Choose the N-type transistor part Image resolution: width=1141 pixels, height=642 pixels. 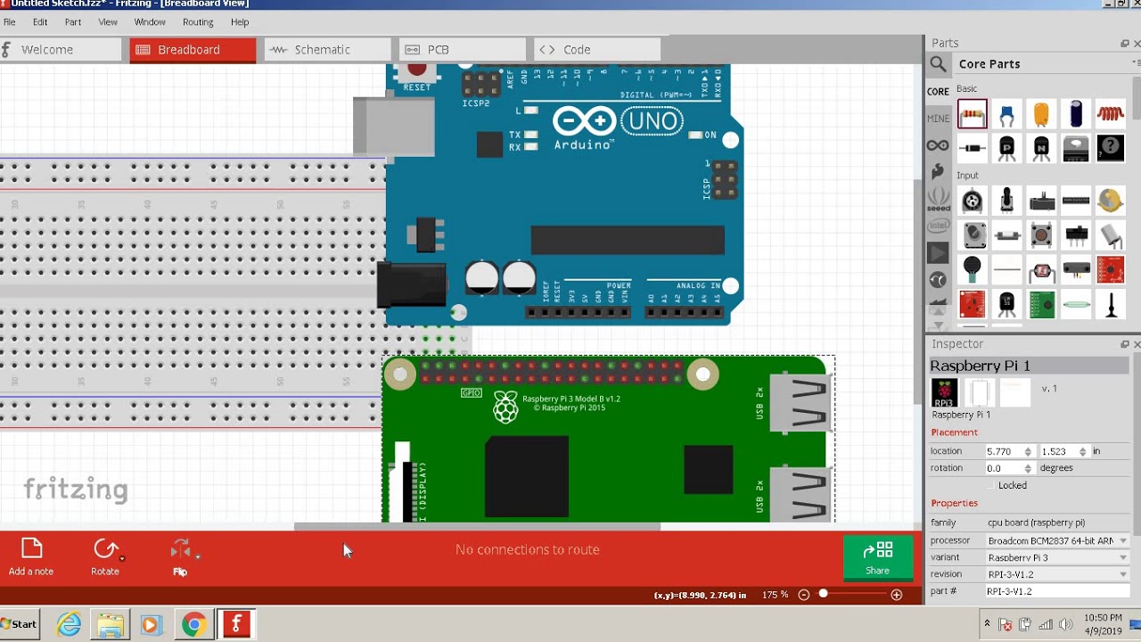pyautogui.click(x=1041, y=148)
